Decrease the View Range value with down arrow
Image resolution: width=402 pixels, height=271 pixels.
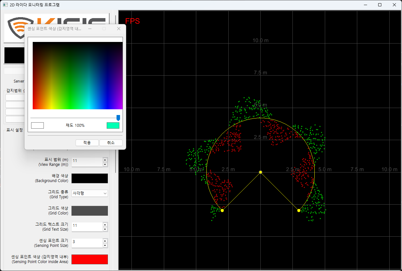105,164
